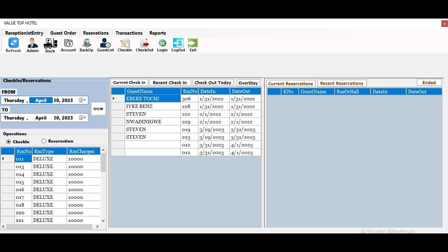Open the Transactions menu
Image resolution: width=448 pixels, height=252 pixels.
[x=129, y=33]
